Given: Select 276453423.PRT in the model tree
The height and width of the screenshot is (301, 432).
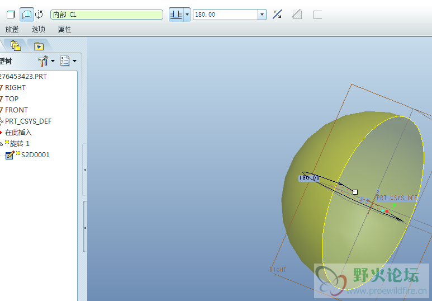Looking at the screenshot, I should [23, 77].
